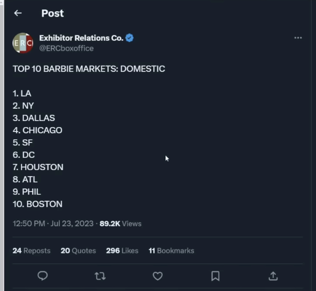The height and width of the screenshot is (291, 316).
Task: Open the ERC profile avatar
Action: (x=23, y=43)
